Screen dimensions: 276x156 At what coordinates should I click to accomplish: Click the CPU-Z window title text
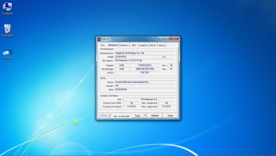click(x=105, y=39)
